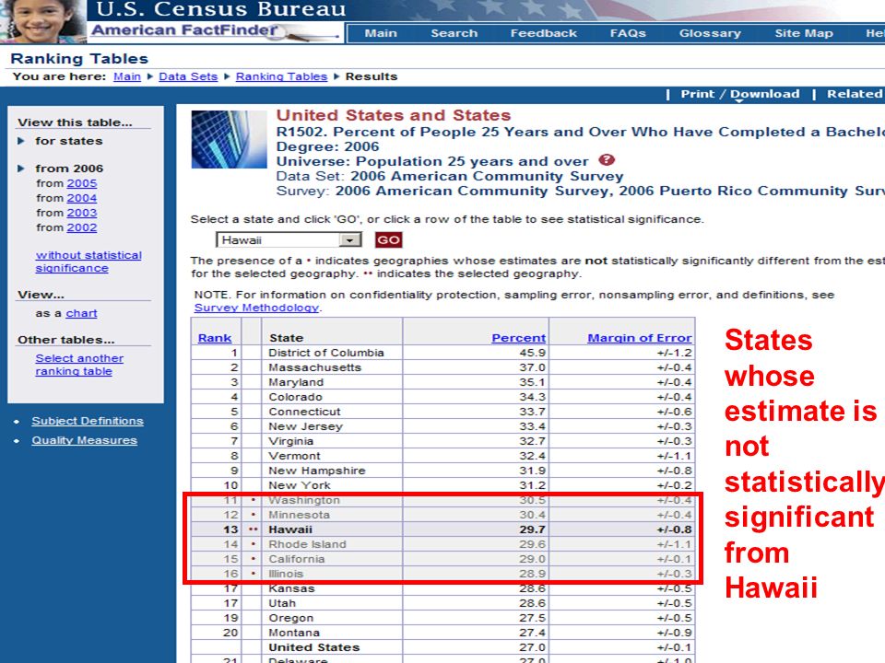Select the Connecticut row

click(443, 412)
